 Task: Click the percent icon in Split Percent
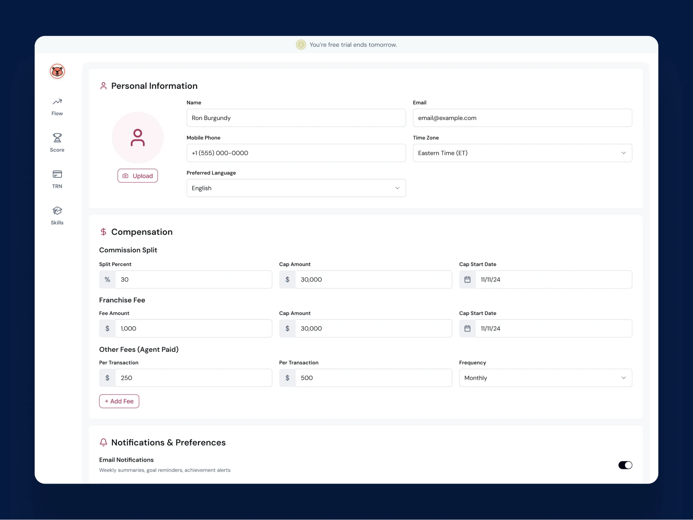pyautogui.click(x=107, y=279)
